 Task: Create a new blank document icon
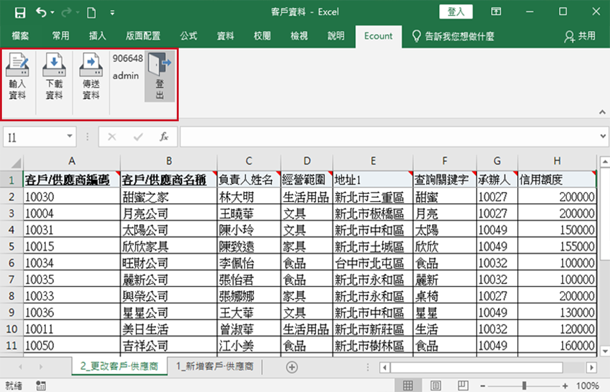[x=91, y=12]
